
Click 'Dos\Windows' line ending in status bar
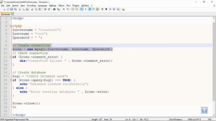[175, 119]
